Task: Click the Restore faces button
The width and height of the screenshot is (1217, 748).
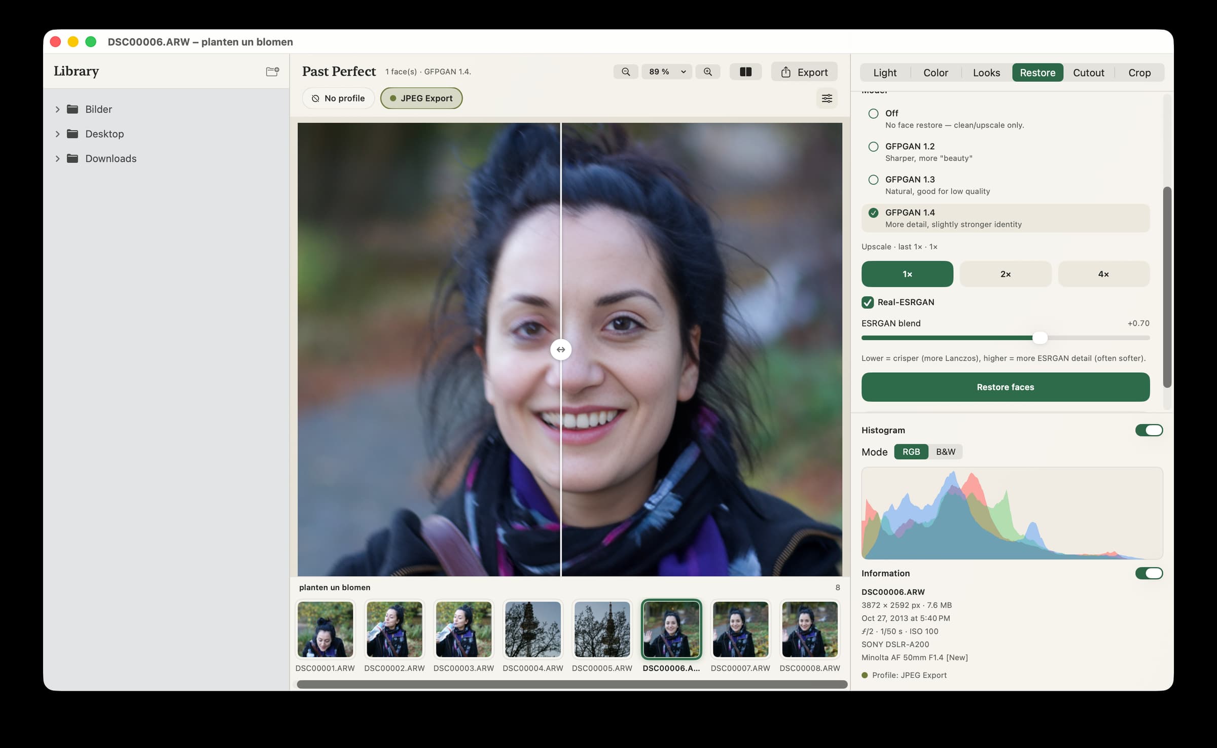Action: (x=1005, y=387)
